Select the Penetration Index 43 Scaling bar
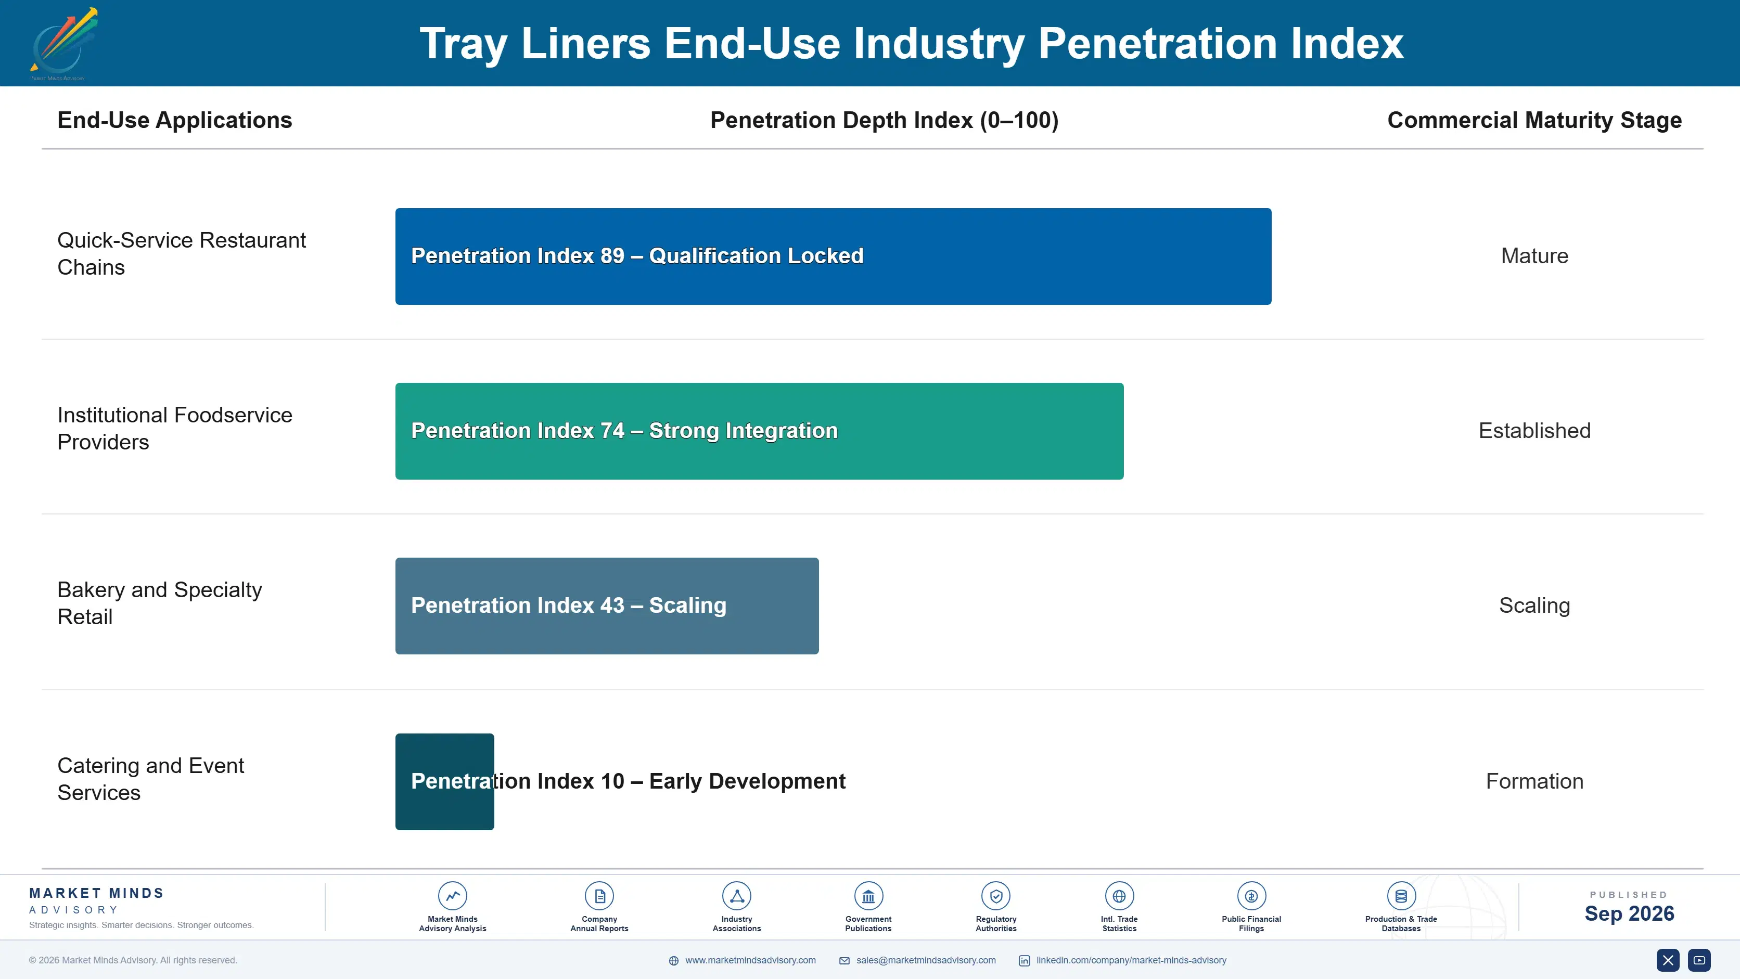The height and width of the screenshot is (979, 1740). pyautogui.click(x=607, y=606)
